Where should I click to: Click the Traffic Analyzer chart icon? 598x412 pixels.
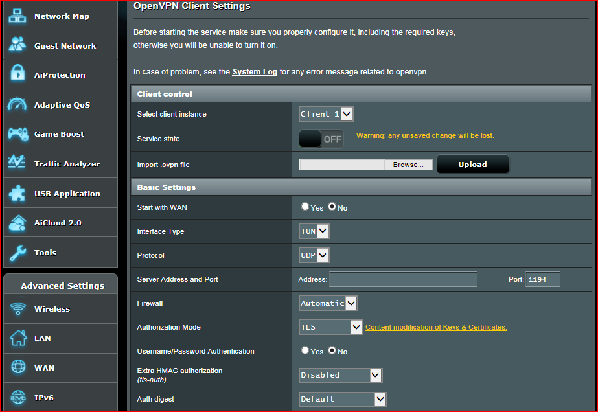[17, 162]
